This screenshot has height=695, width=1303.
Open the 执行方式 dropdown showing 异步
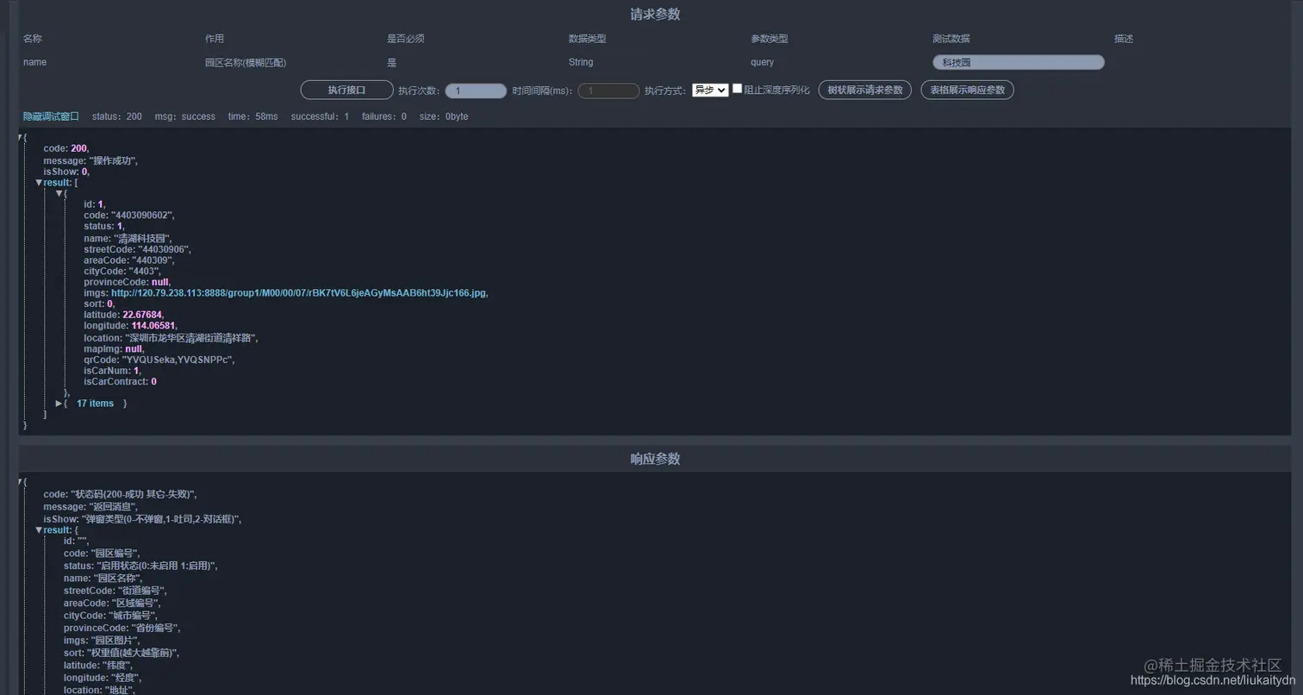coord(710,90)
